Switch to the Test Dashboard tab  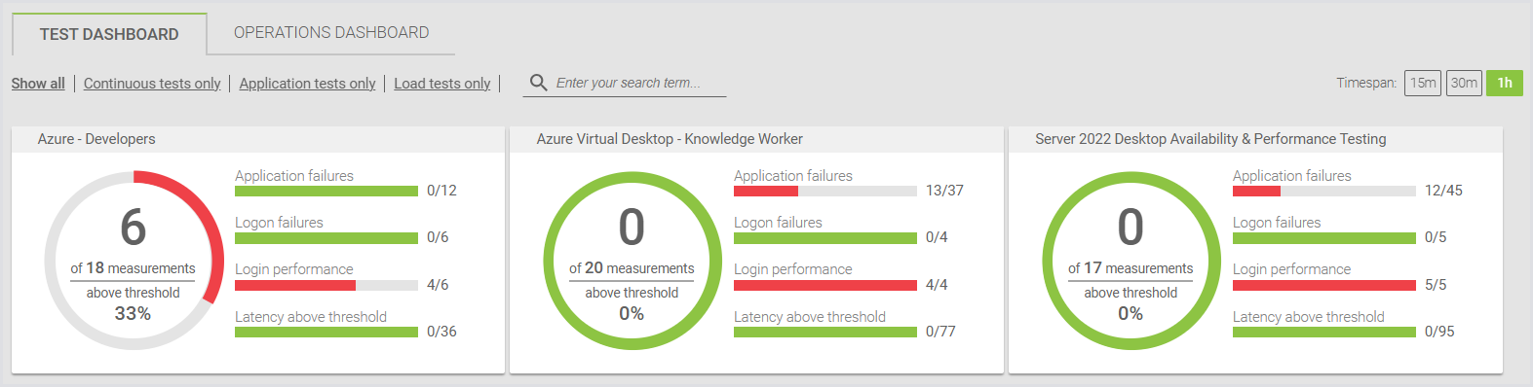109,34
